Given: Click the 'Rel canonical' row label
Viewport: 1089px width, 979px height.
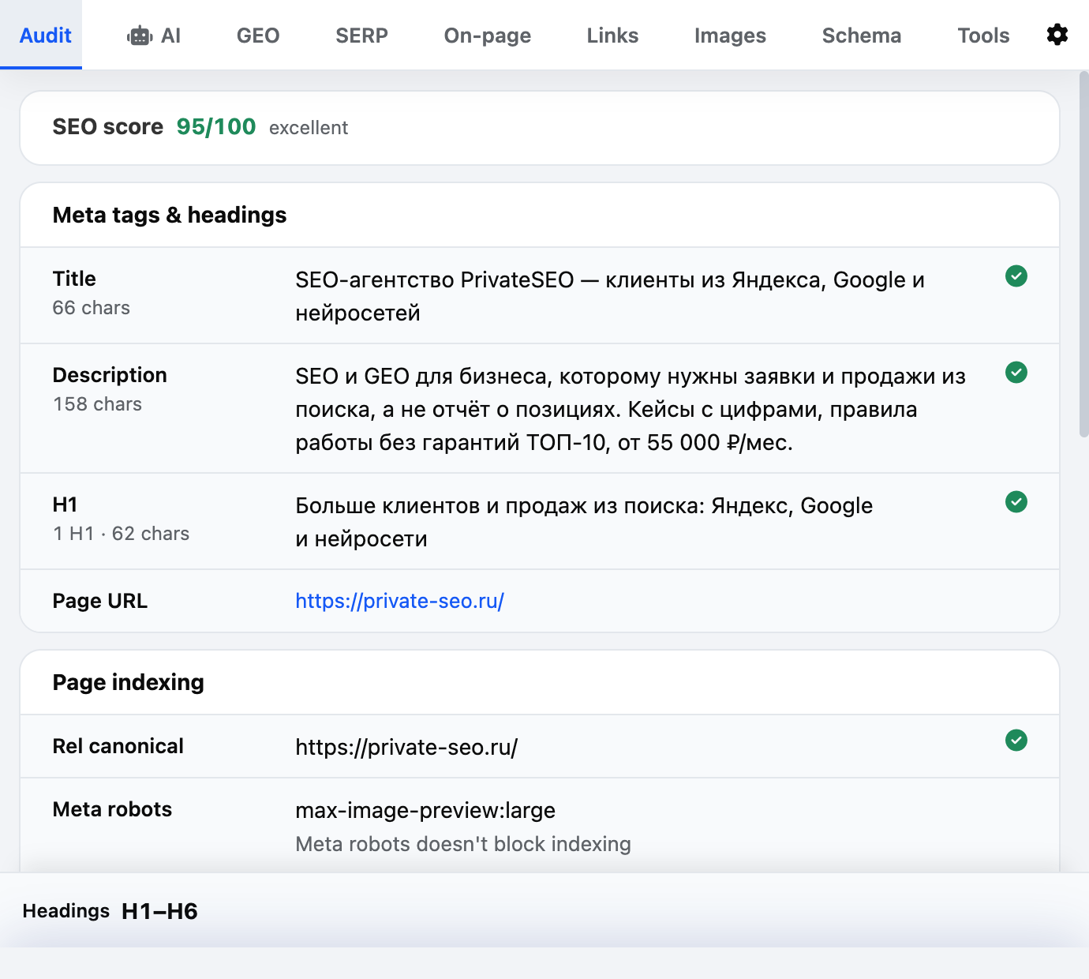Looking at the screenshot, I should (x=118, y=746).
